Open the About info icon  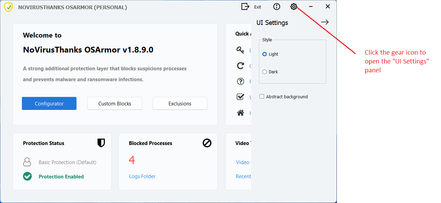(x=277, y=7)
